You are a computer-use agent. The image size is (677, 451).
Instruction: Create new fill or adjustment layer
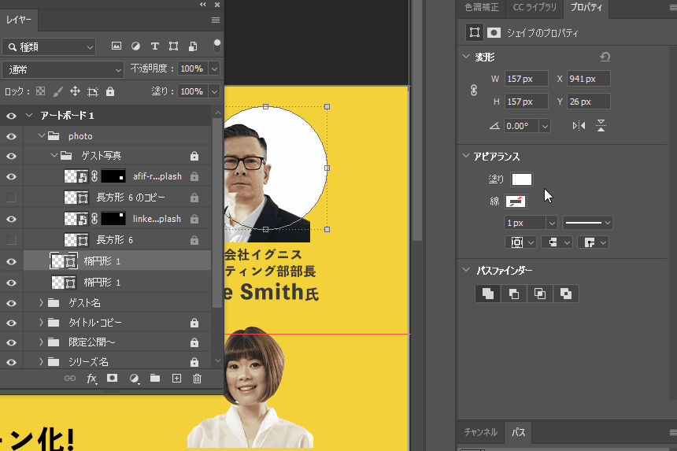tap(135, 379)
